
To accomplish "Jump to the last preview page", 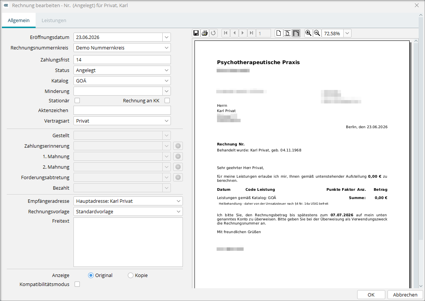I will pos(251,33).
